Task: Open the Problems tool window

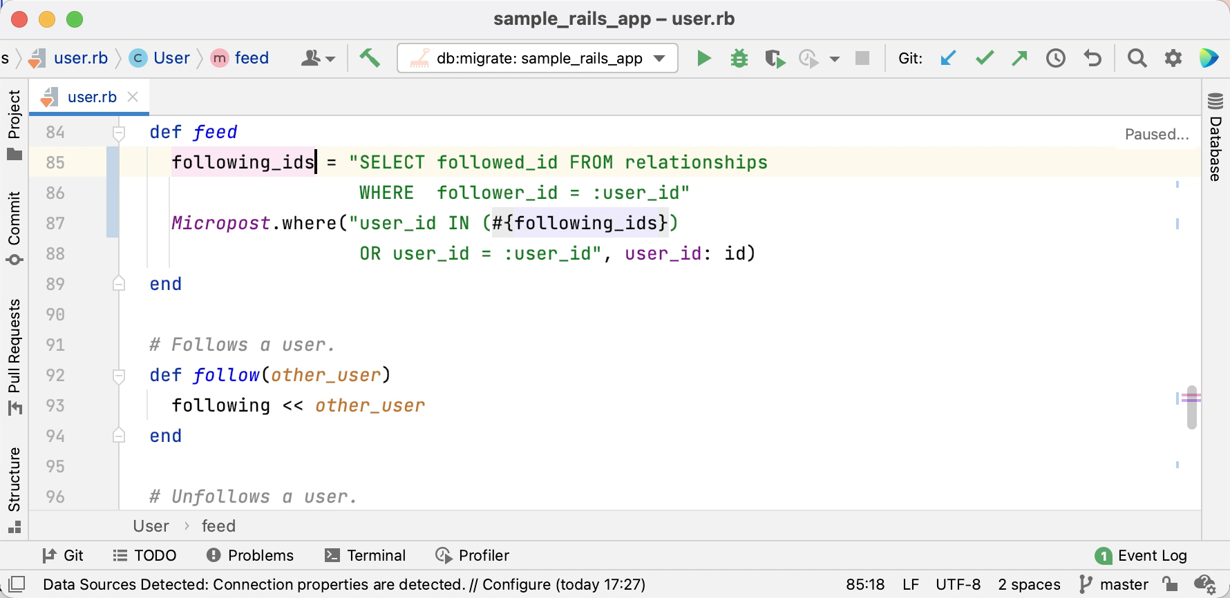Action: pos(250,555)
